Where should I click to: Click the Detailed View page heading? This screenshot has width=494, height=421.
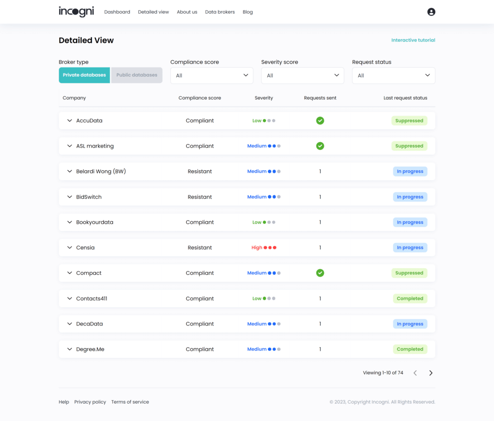pyautogui.click(x=86, y=41)
